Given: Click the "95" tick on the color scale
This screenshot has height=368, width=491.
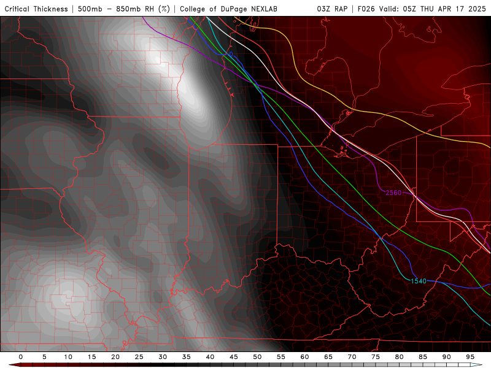Looking at the screenshot, I should coord(470,357).
